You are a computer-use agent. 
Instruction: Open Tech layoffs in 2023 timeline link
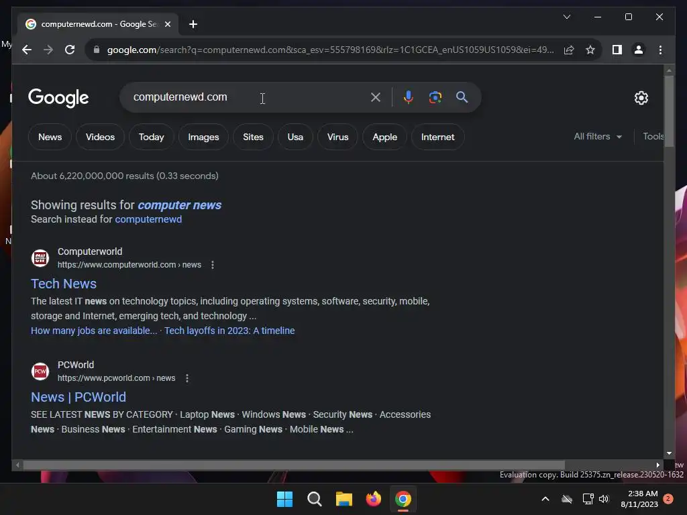(229, 331)
